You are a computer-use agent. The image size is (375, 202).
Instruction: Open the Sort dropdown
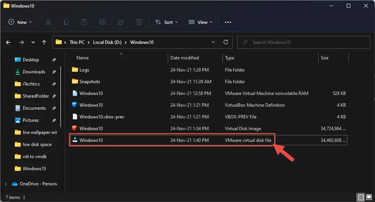point(167,22)
